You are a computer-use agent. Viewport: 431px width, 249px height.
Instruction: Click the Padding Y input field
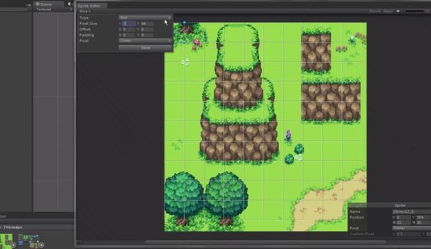(147, 35)
